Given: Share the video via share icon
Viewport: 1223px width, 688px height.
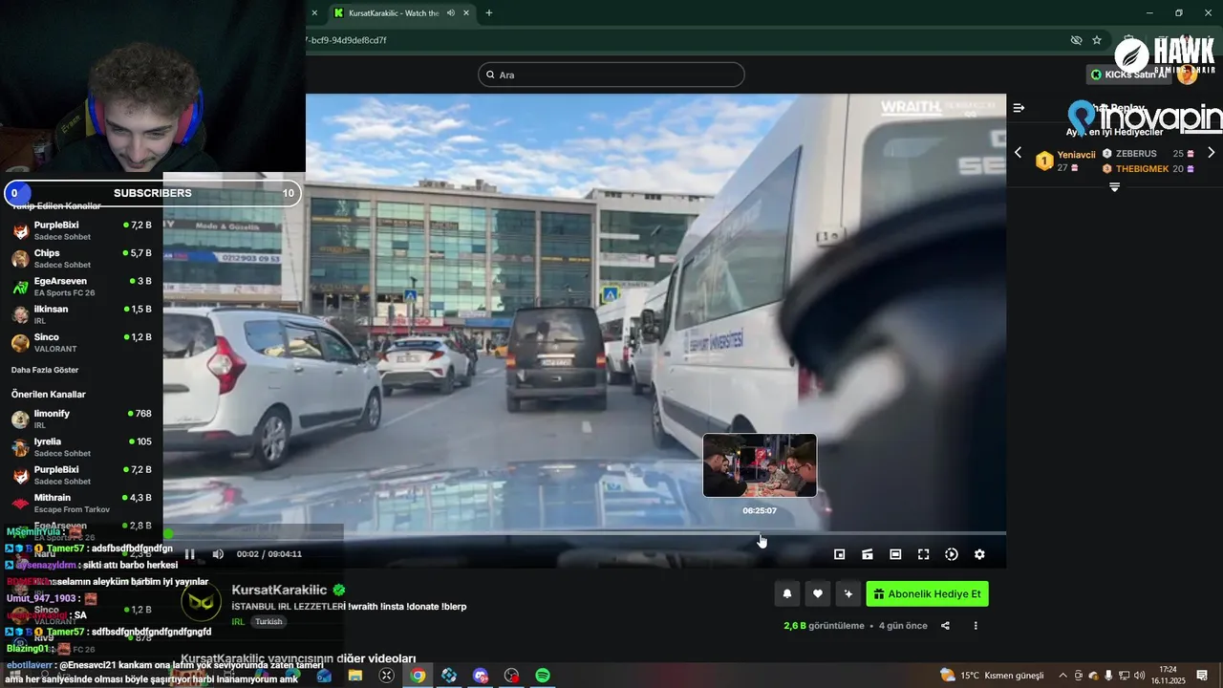Looking at the screenshot, I should (x=945, y=626).
